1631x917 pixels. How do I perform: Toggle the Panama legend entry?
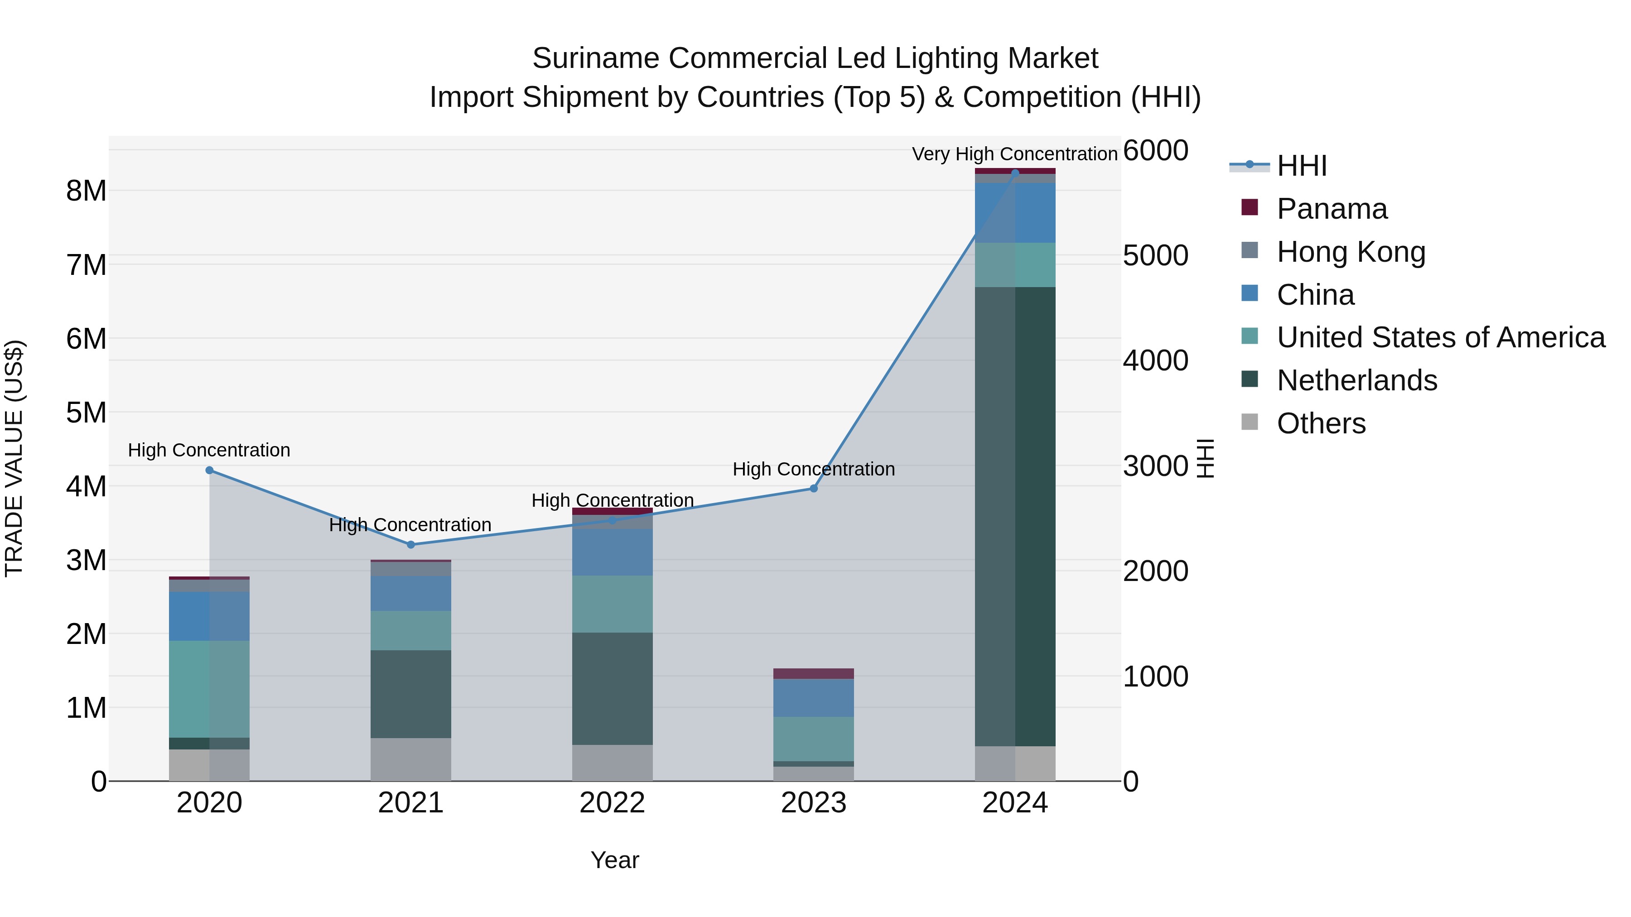pyautogui.click(x=1314, y=209)
